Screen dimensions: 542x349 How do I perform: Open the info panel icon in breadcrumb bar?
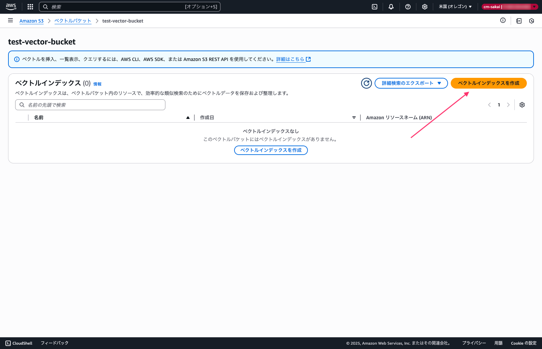coord(503,21)
